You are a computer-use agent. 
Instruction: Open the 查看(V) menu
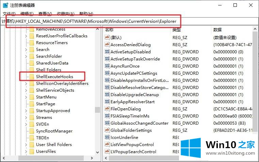[x=45, y=14]
